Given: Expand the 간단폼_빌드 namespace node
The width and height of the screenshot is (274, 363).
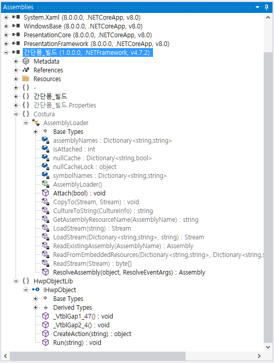Looking at the screenshot, I should [x=16, y=97].
